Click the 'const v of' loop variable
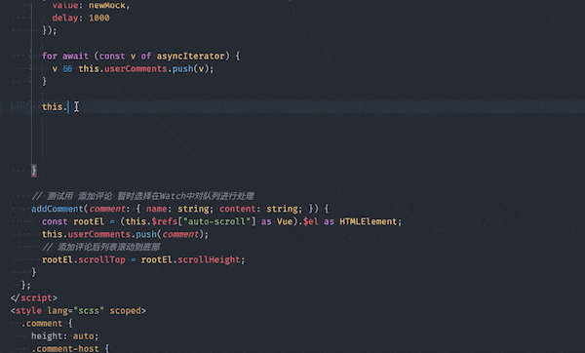Image resolution: width=585 pixels, height=353 pixels. pos(125,57)
